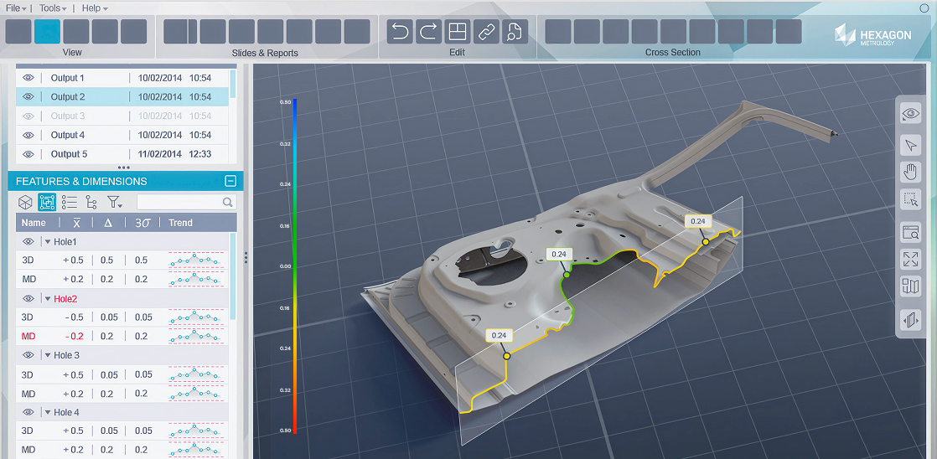Screen dimensions: 937x459
Task: Click the chain link icon in Edit
Action: (486, 32)
